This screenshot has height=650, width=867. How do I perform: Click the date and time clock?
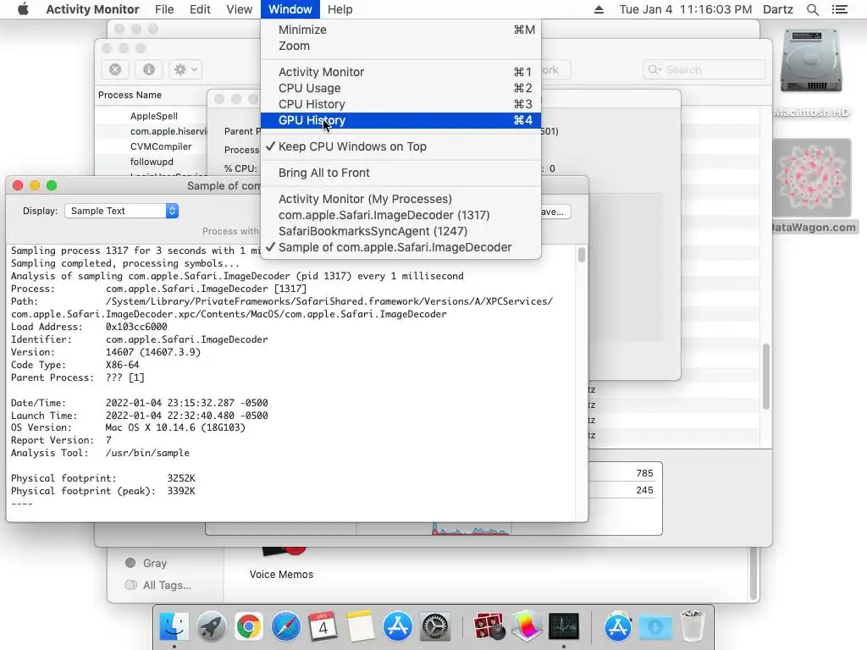click(x=685, y=9)
